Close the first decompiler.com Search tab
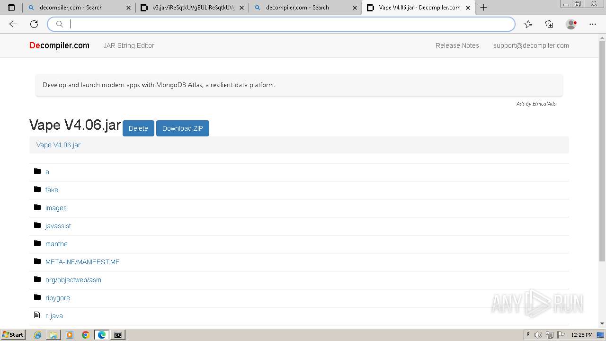The width and height of the screenshot is (606, 341). [128, 8]
